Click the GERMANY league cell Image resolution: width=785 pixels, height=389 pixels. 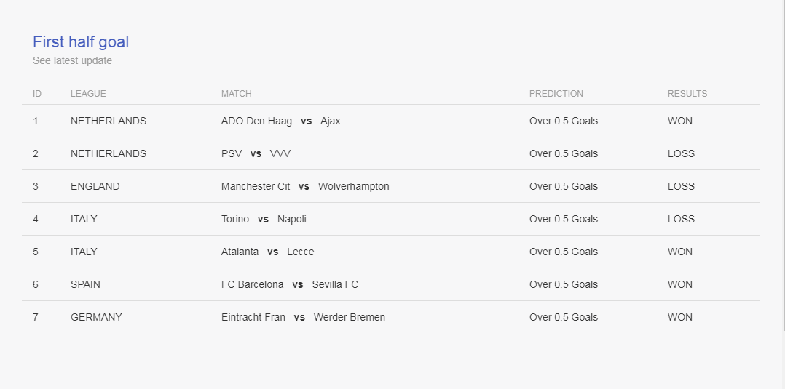[x=96, y=318]
